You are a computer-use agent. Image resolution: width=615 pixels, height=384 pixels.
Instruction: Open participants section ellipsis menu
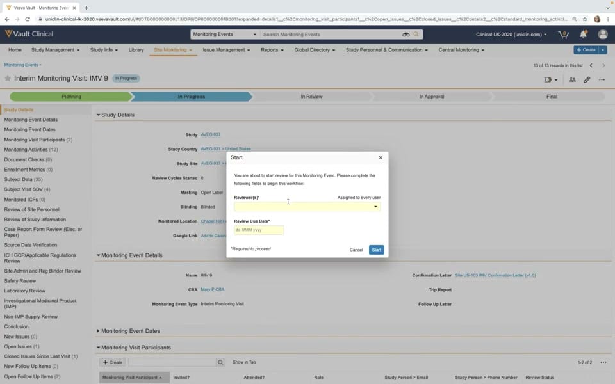click(x=603, y=362)
